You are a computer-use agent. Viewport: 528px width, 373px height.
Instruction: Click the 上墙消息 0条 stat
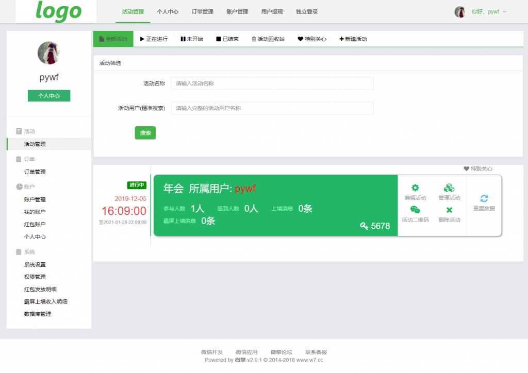(292, 209)
